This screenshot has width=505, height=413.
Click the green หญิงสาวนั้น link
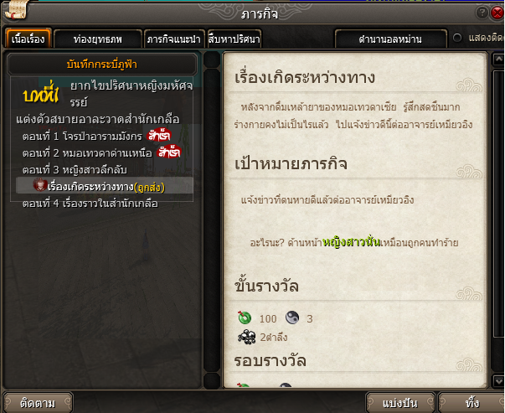click(352, 242)
